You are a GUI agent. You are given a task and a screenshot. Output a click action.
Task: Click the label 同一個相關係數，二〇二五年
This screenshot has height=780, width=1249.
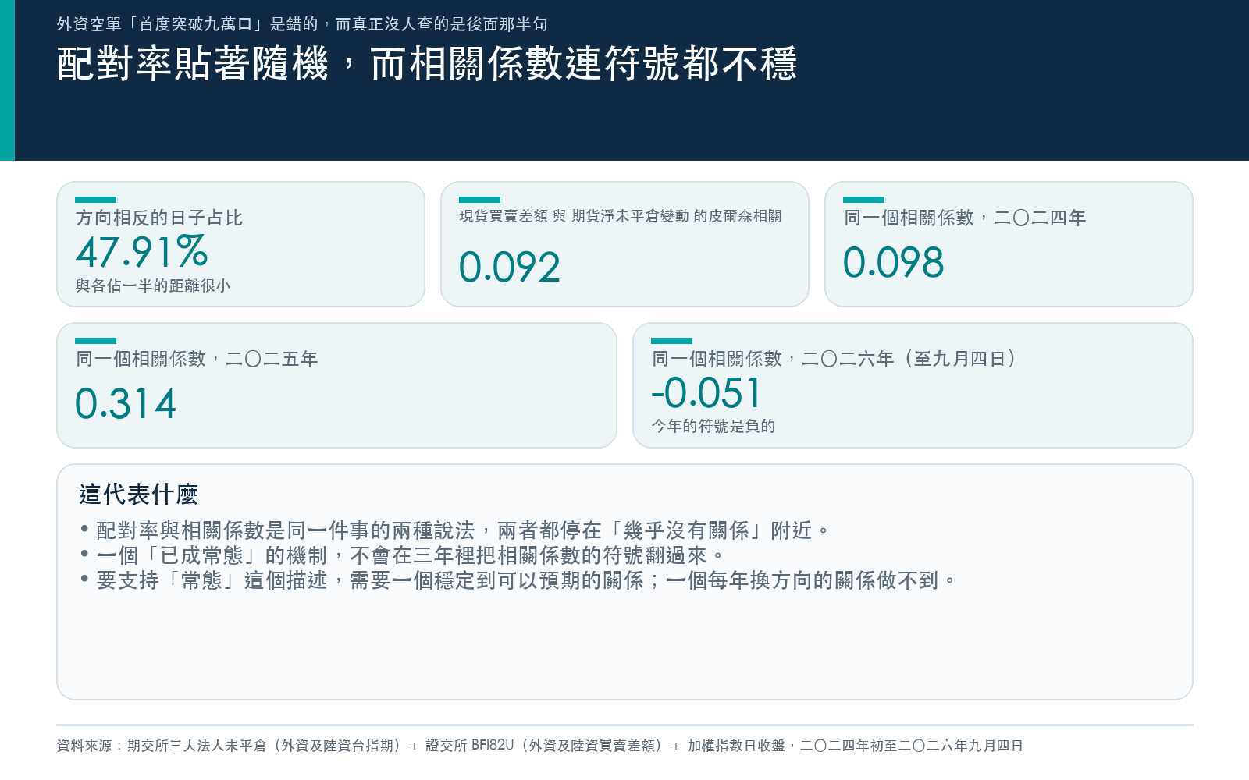pyautogui.click(x=197, y=359)
